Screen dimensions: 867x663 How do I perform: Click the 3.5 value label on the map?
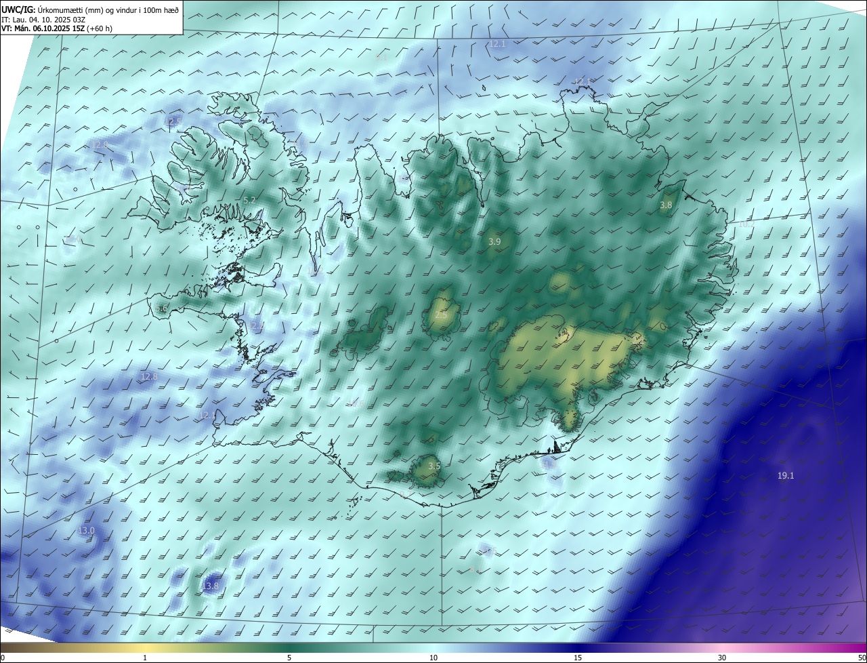point(434,466)
